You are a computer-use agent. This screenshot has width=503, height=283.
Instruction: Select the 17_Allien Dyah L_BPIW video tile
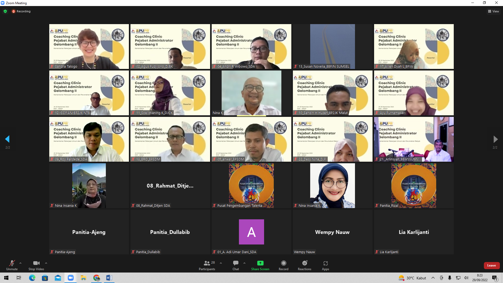pos(414,46)
